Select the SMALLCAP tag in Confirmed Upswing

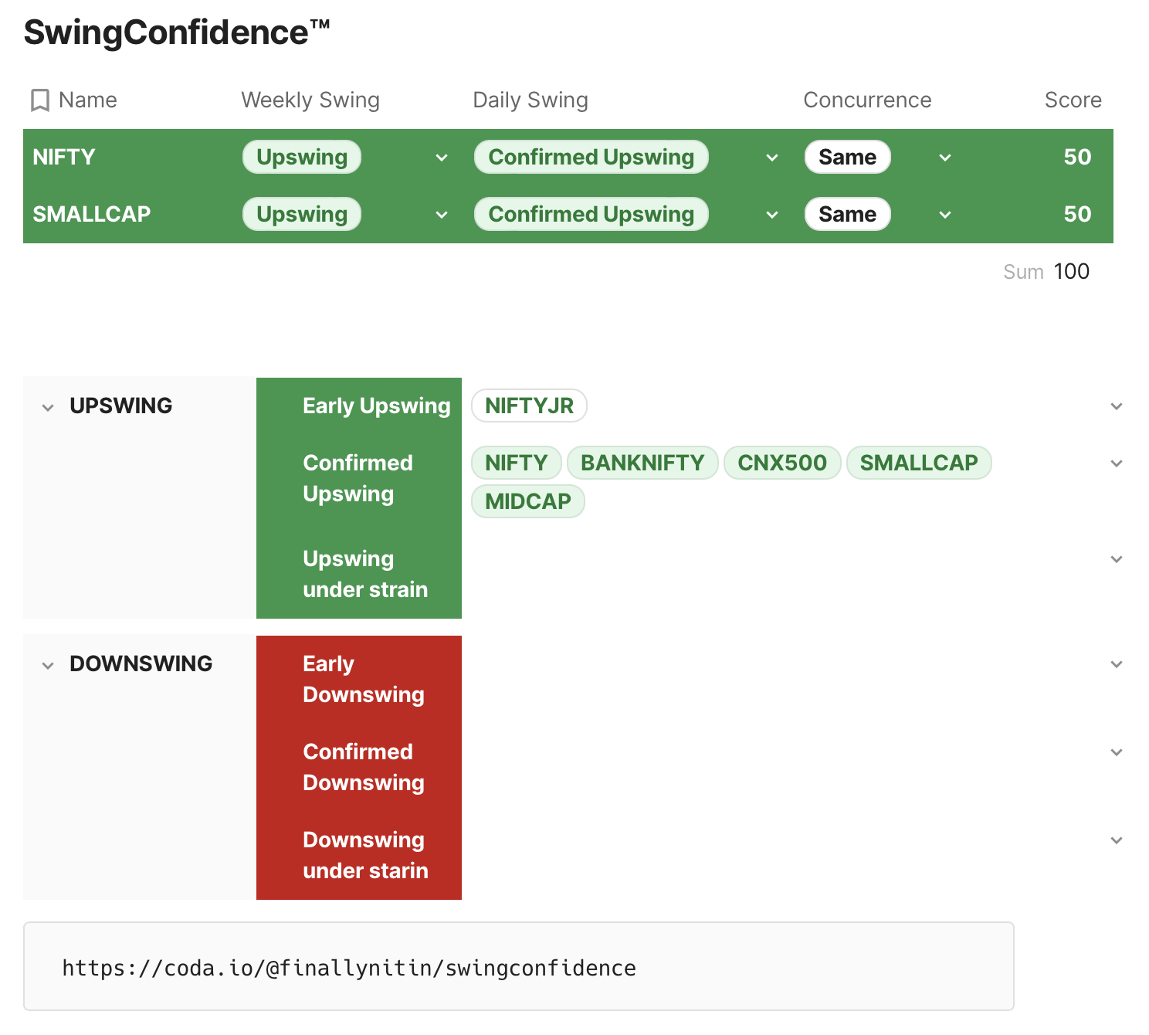pyautogui.click(x=919, y=463)
